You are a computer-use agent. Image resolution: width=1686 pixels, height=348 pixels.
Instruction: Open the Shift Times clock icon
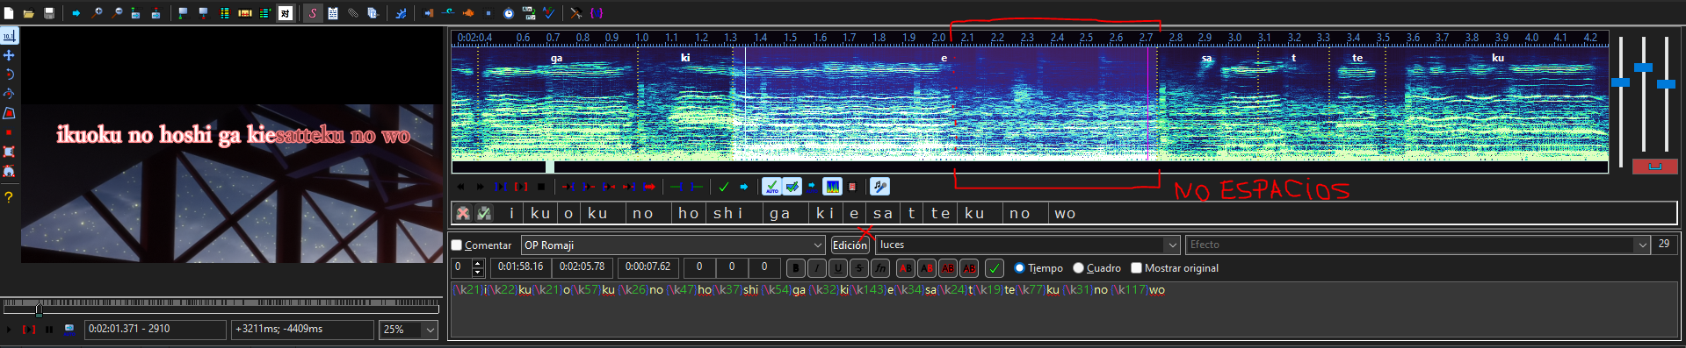509,13
